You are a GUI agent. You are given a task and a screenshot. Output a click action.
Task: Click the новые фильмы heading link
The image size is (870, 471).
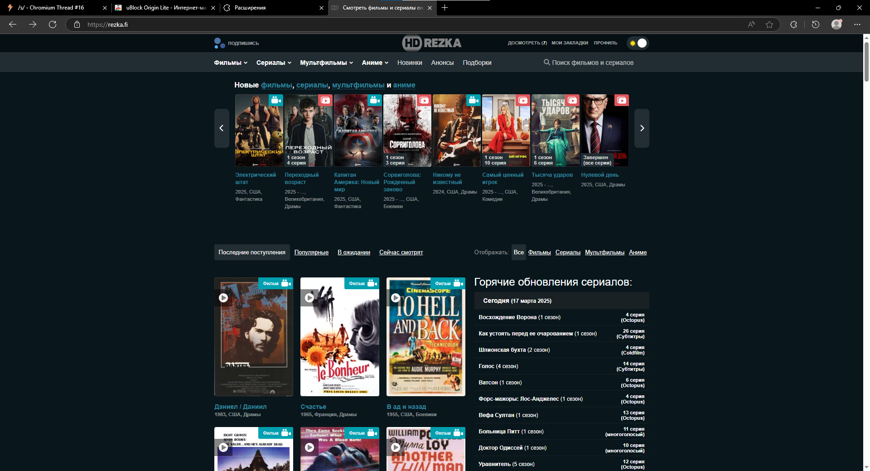(x=276, y=85)
